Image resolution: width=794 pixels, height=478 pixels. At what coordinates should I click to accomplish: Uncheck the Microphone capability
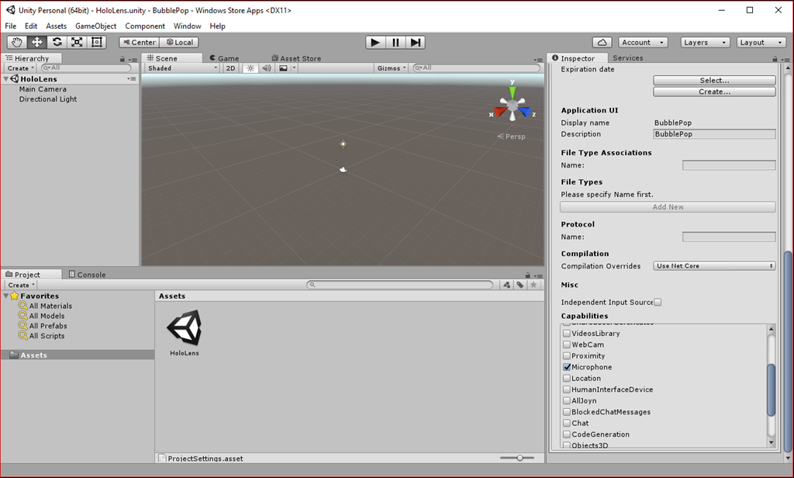567,367
